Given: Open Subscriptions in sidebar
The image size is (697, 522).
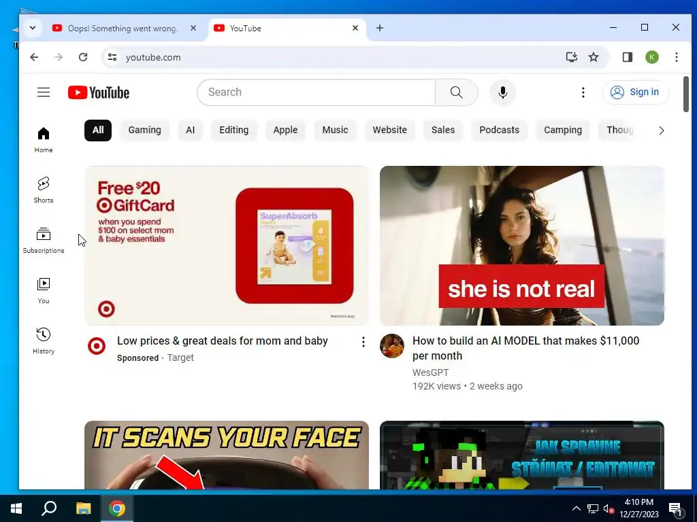Looking at the screenshot, I should pos(44,241).
